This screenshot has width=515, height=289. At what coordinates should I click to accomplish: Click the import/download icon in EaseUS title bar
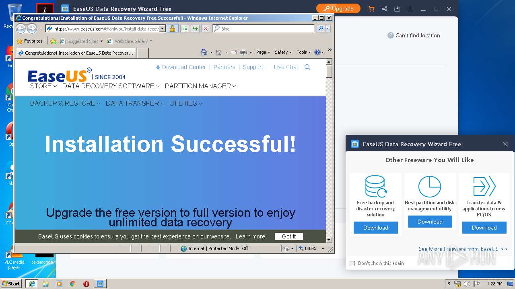click(397, 9)
